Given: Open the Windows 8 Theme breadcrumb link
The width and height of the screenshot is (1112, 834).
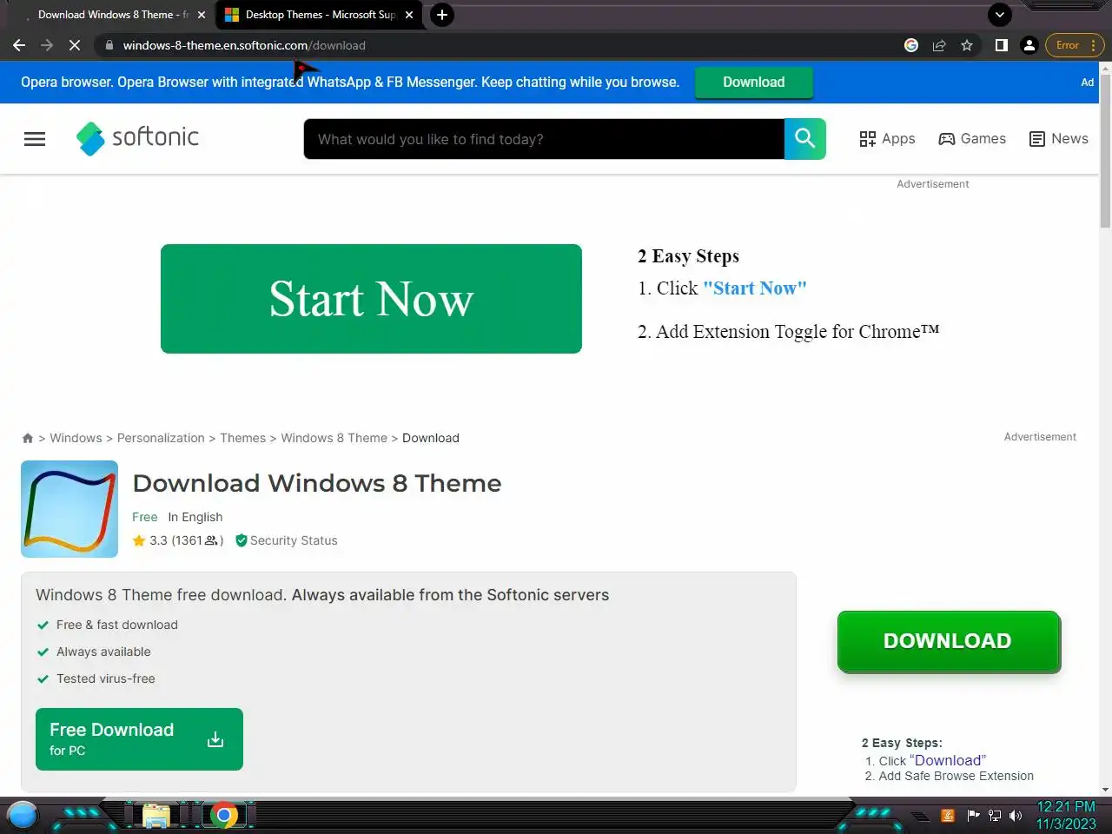Looking at the screenshot, I should click(x=334, y=438).
